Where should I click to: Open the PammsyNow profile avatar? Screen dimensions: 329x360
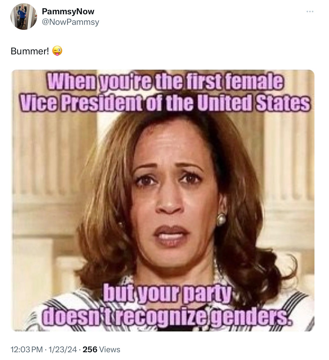coord(24,17)
